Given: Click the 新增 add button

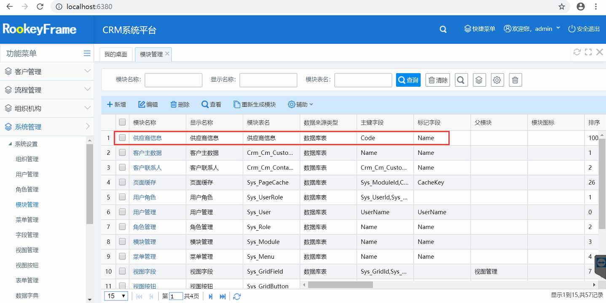Looking at the screenshot, I should tap(116, 104).
